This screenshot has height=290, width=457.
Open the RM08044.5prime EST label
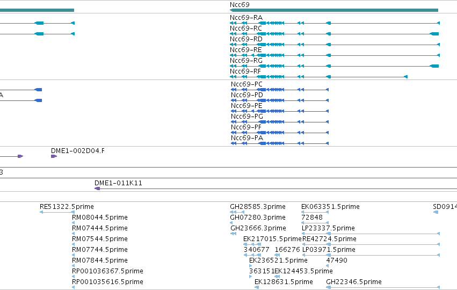100,218
